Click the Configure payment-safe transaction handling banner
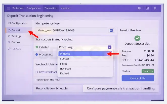The width and height of the screenshot is (167, 104). coord(121,88)
